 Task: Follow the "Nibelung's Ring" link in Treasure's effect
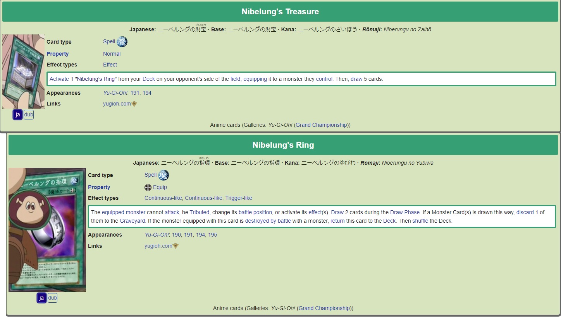96,79
